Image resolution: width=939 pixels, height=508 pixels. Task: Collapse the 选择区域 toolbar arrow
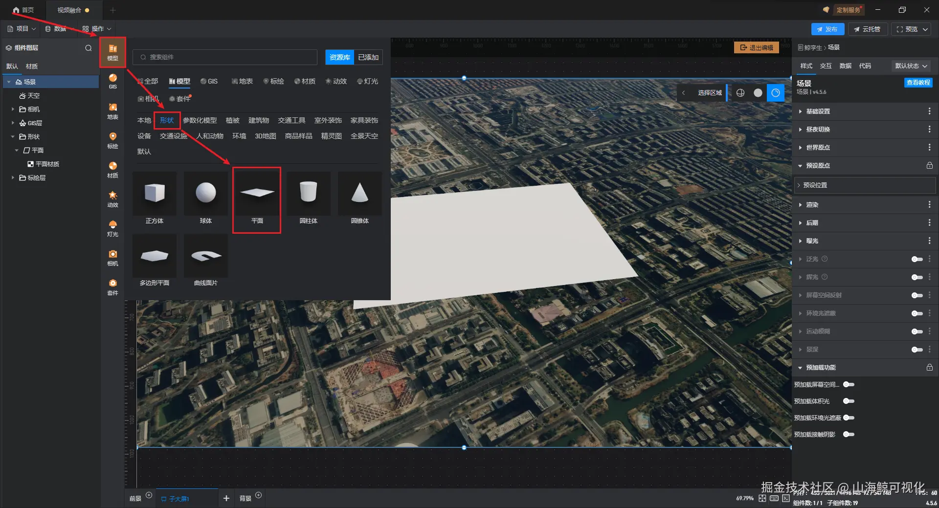pos(684,93)
